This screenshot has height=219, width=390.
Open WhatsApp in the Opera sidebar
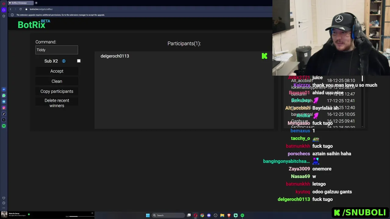4,96
